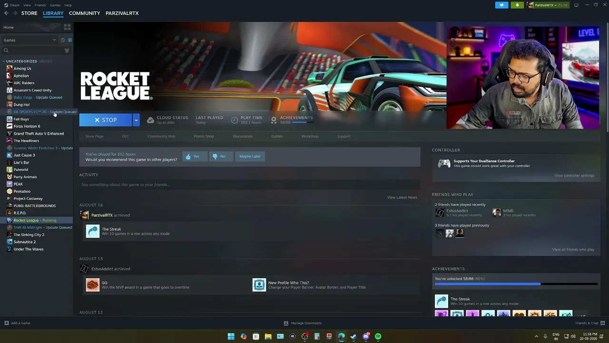Show hidden system tray icons
609x343 pixels.
pyautogui.click(x=536, y=337)
